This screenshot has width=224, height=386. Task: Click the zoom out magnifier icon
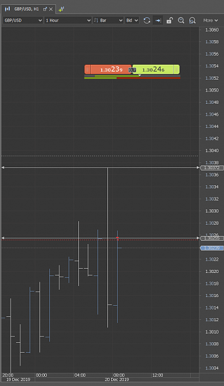193,20
